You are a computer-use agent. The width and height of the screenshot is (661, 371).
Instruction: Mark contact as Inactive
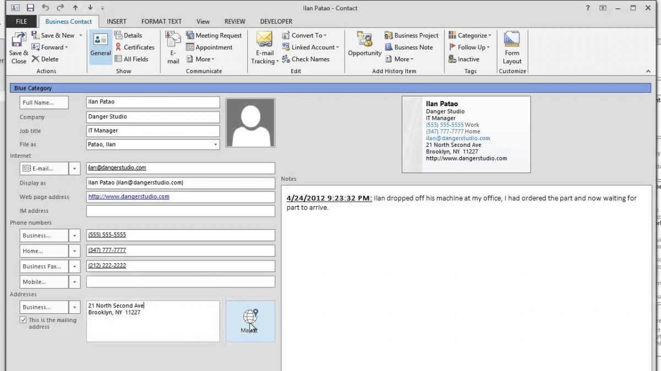[x=464, y=59]
